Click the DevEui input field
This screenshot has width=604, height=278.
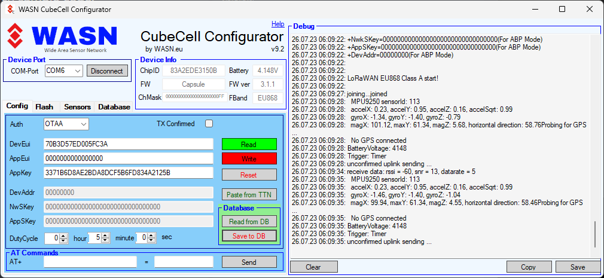[x=128, y=144]
